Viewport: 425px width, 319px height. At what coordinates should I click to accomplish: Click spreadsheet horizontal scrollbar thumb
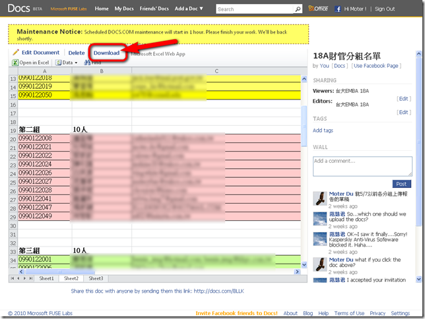(x=60, y=272)
